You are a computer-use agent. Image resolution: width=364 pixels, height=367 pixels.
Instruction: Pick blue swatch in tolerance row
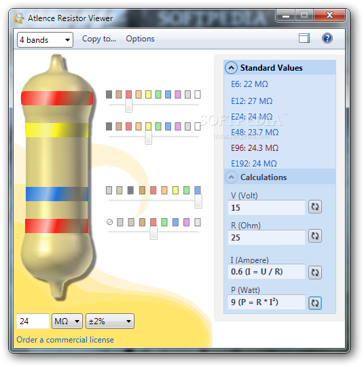175,222
